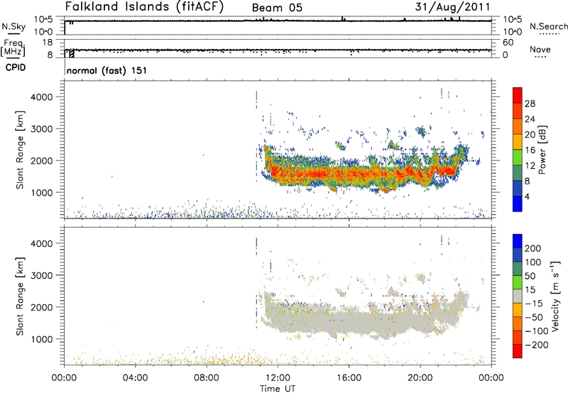
Task: Click the N.Sky noise trace line
Action: pos(278,21)
